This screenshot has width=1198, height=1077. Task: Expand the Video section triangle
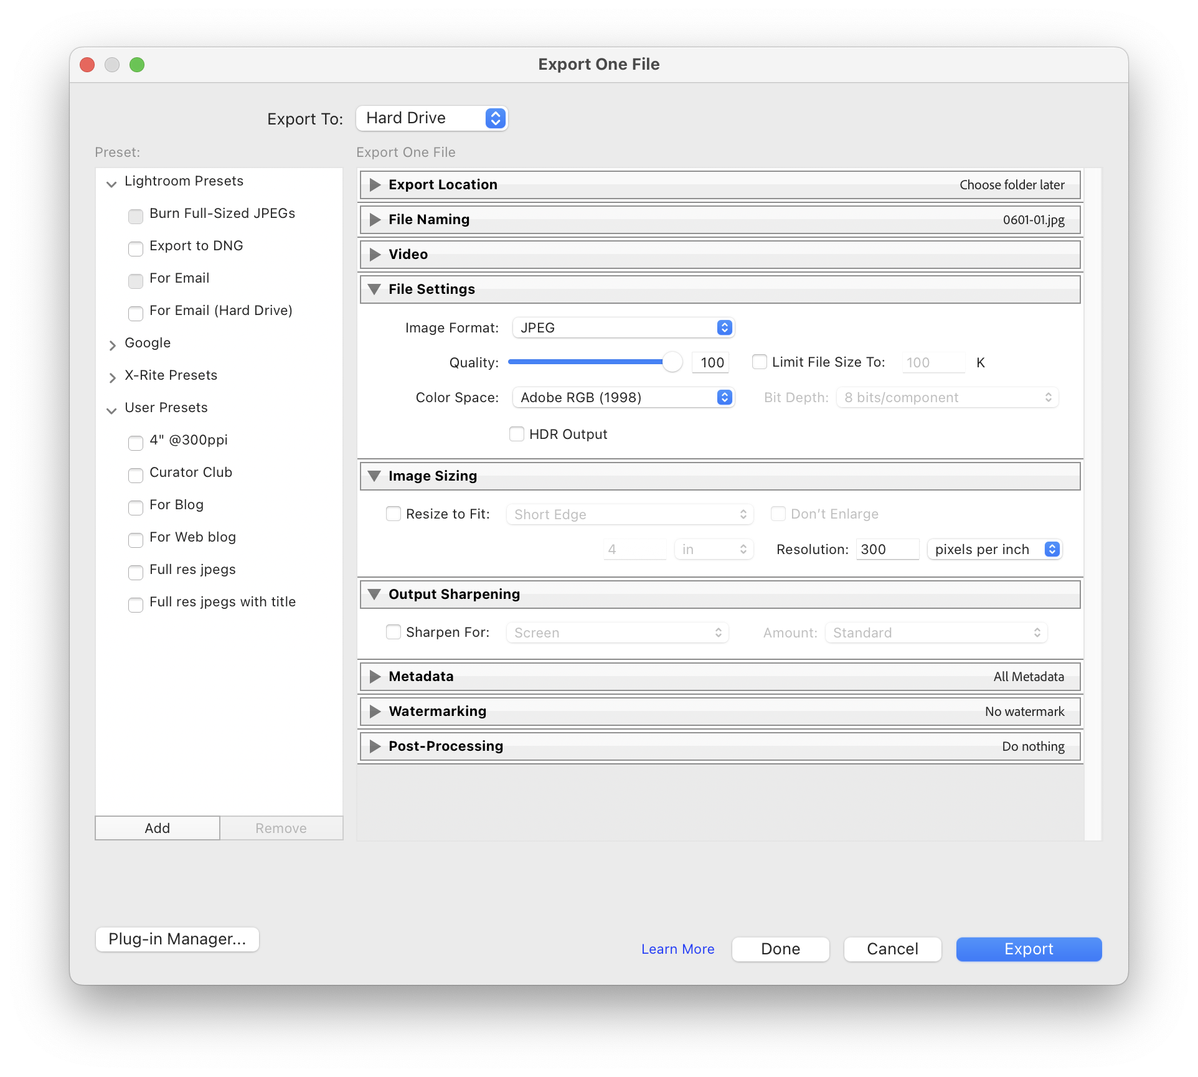(x=375, y=255)
